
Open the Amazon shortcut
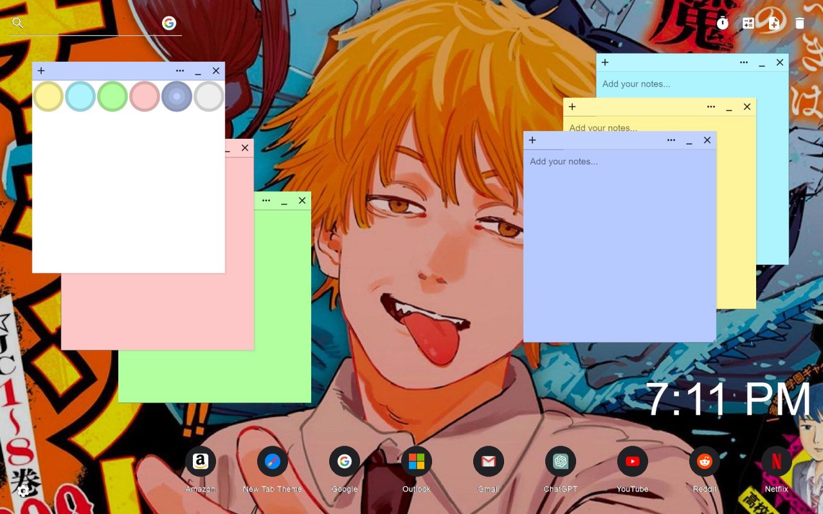click(x=201, y=461)
